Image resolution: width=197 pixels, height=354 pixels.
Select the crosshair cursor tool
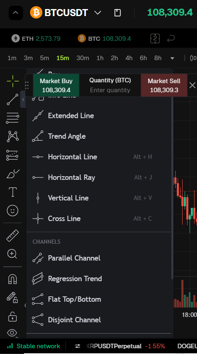point(13,81)
